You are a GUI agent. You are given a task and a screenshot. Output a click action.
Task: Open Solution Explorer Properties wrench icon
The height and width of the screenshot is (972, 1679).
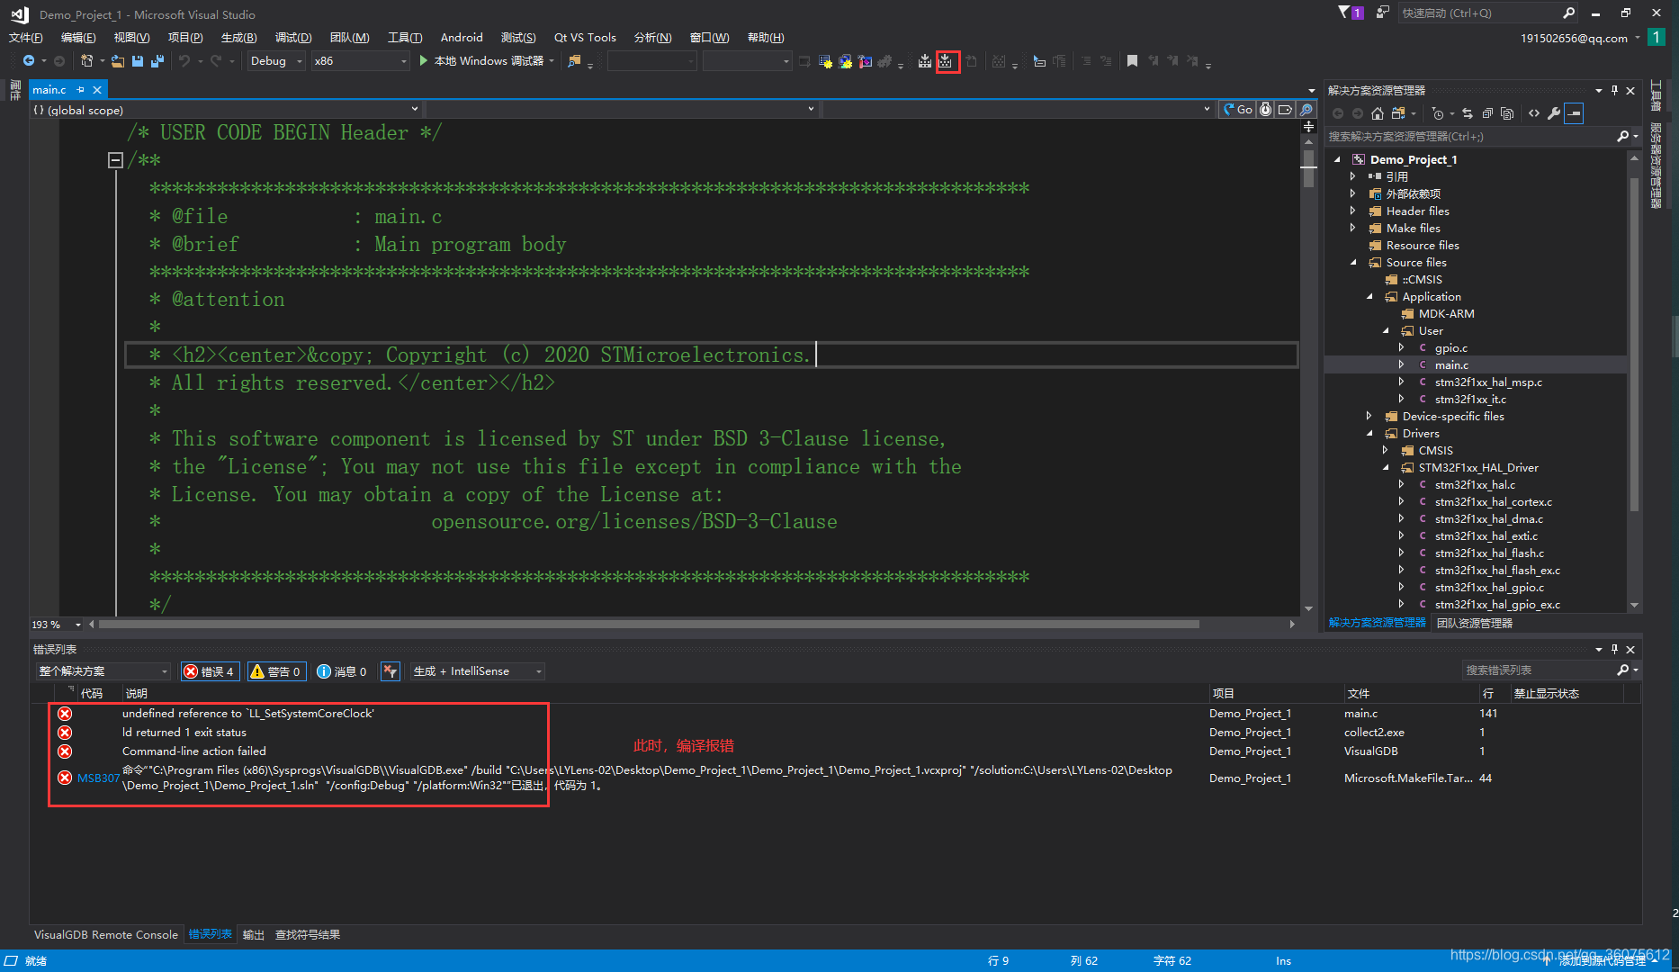[x=1555, y=113]
